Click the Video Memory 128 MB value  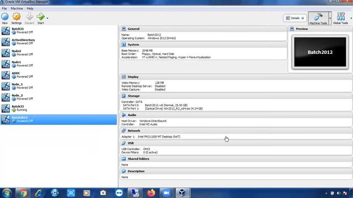159,83
